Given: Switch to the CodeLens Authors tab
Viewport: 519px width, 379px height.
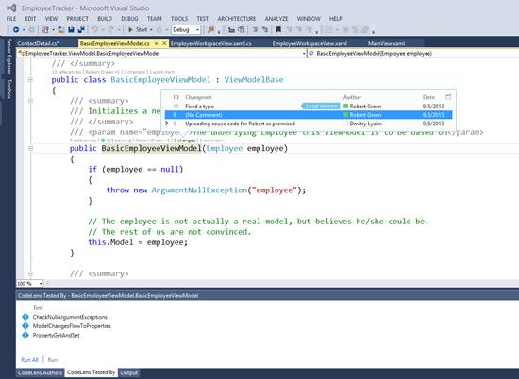Looking at the screenshot, I should pyautogui.click(x=40, y=372).
